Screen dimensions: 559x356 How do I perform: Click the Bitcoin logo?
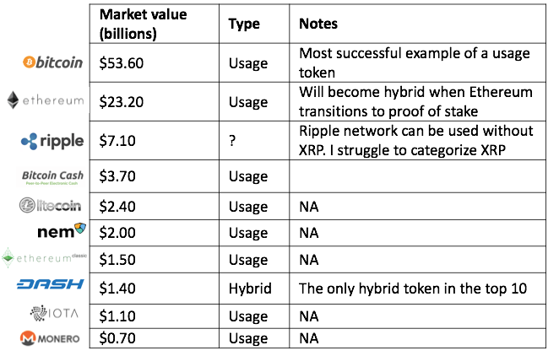(x=52, y=62)
